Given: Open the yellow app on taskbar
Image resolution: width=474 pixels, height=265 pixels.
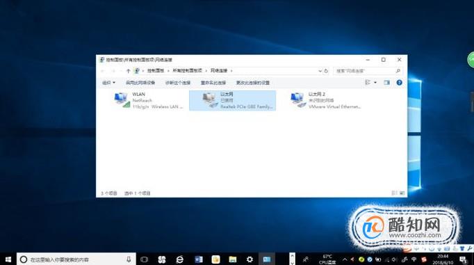Looking at the screenshot, I should point(215,259).
